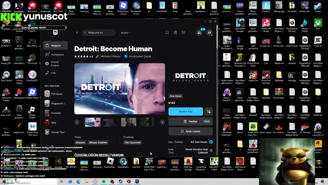The height and width of the screenshot is (185, 328).
Task: Expand the Keşfet dropdown menu
Action: [126, 33]
